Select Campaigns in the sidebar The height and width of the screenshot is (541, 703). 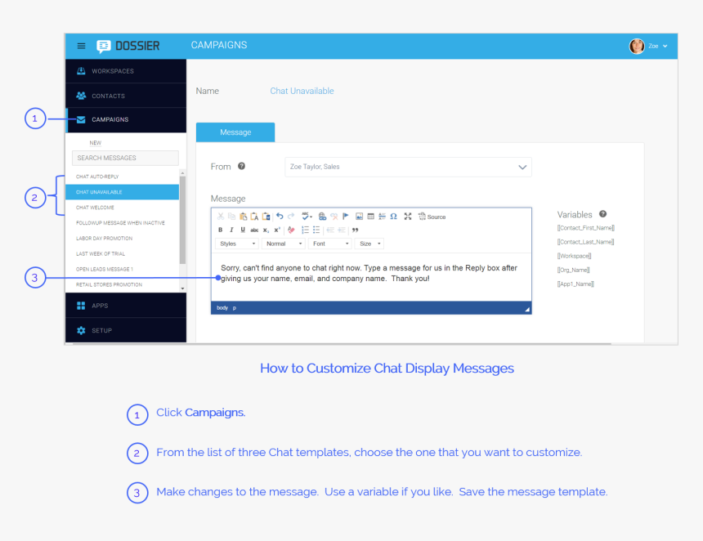pyautogui.click(x=126, y=119)
